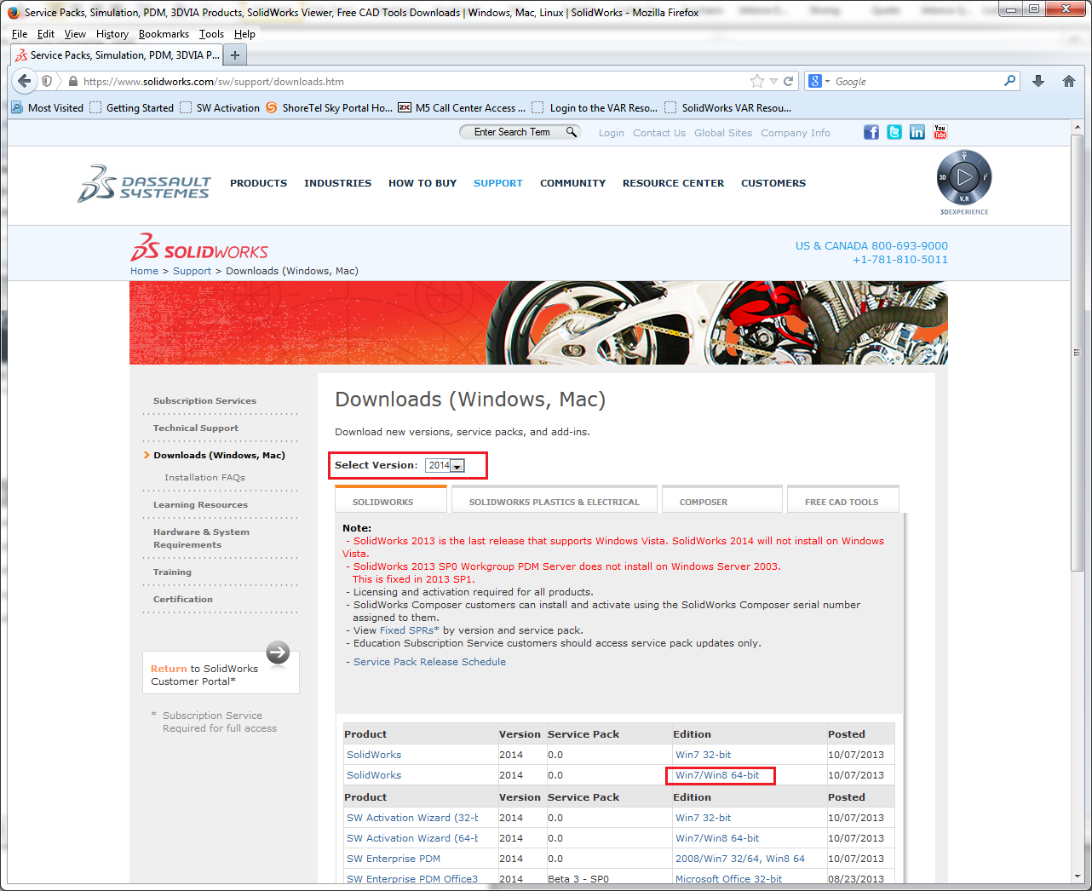Screen dimensions: 1092x891
Task: Switch to SolidWorks Plastics & Electrical tab
Action: click(555, 500)
